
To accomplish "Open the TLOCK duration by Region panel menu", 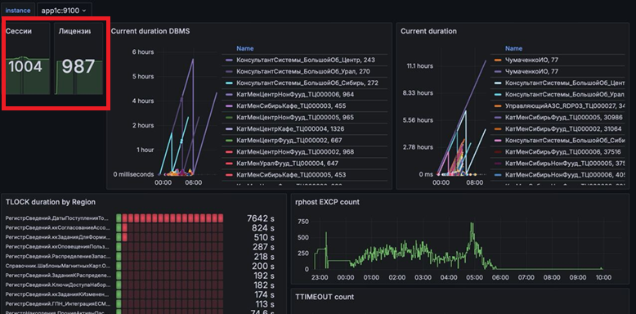I will pyautogui.click(x=51, y=202).
